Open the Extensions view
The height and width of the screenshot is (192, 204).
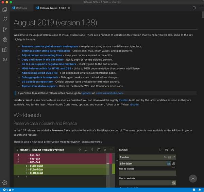(5, 49)
